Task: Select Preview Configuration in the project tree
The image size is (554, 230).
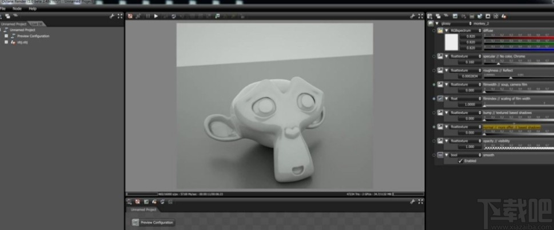Action: 33,36
